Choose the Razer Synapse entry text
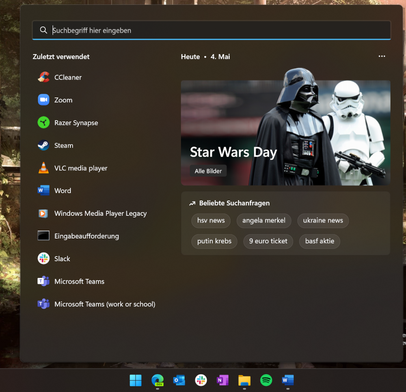The width and height of the screenshot is (406, 392). [x=76, y=123]
